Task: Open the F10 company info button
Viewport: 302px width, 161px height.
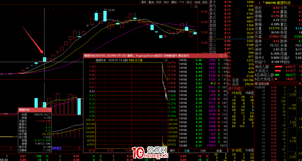Action: (x=182, y=2)
